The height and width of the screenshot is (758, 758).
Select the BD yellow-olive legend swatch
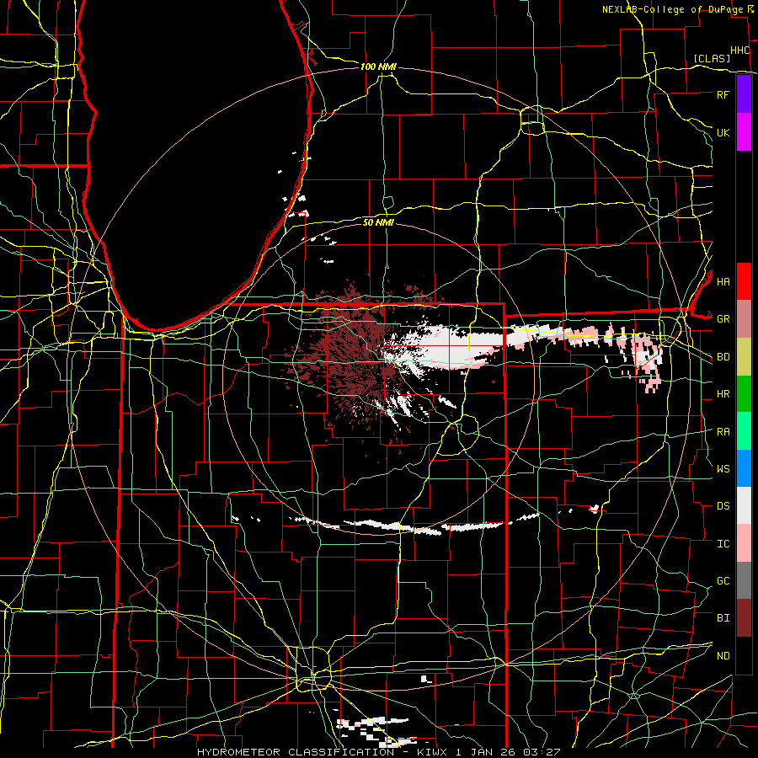(744, 357)
